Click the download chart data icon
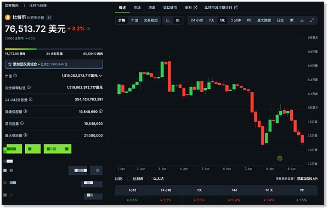This screenshot has width=329, height=210. (x=302, y=20)
